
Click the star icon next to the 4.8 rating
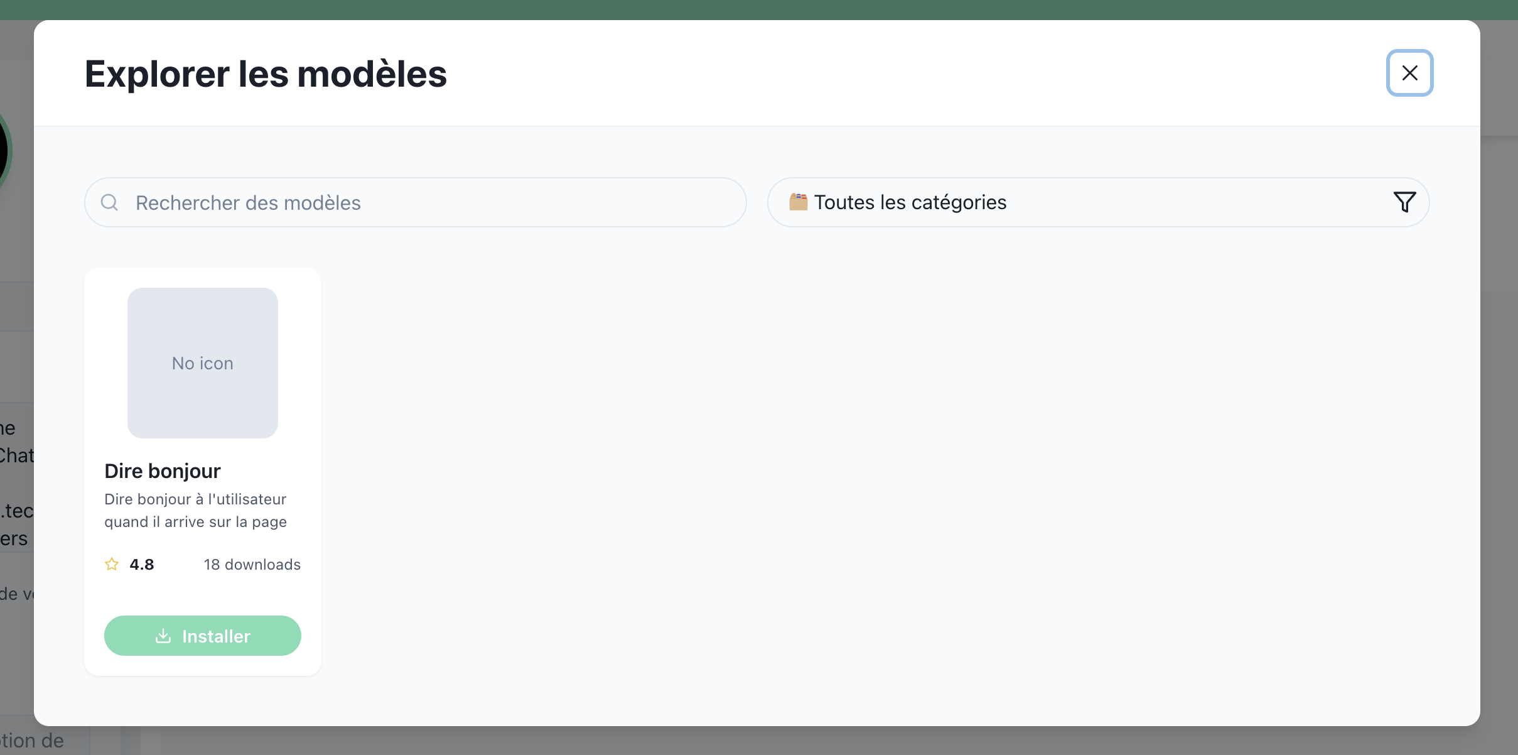(111, 564)
